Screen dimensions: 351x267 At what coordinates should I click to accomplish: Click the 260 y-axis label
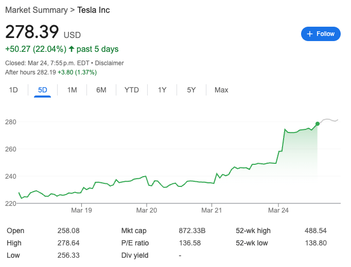tap(11, 149)
